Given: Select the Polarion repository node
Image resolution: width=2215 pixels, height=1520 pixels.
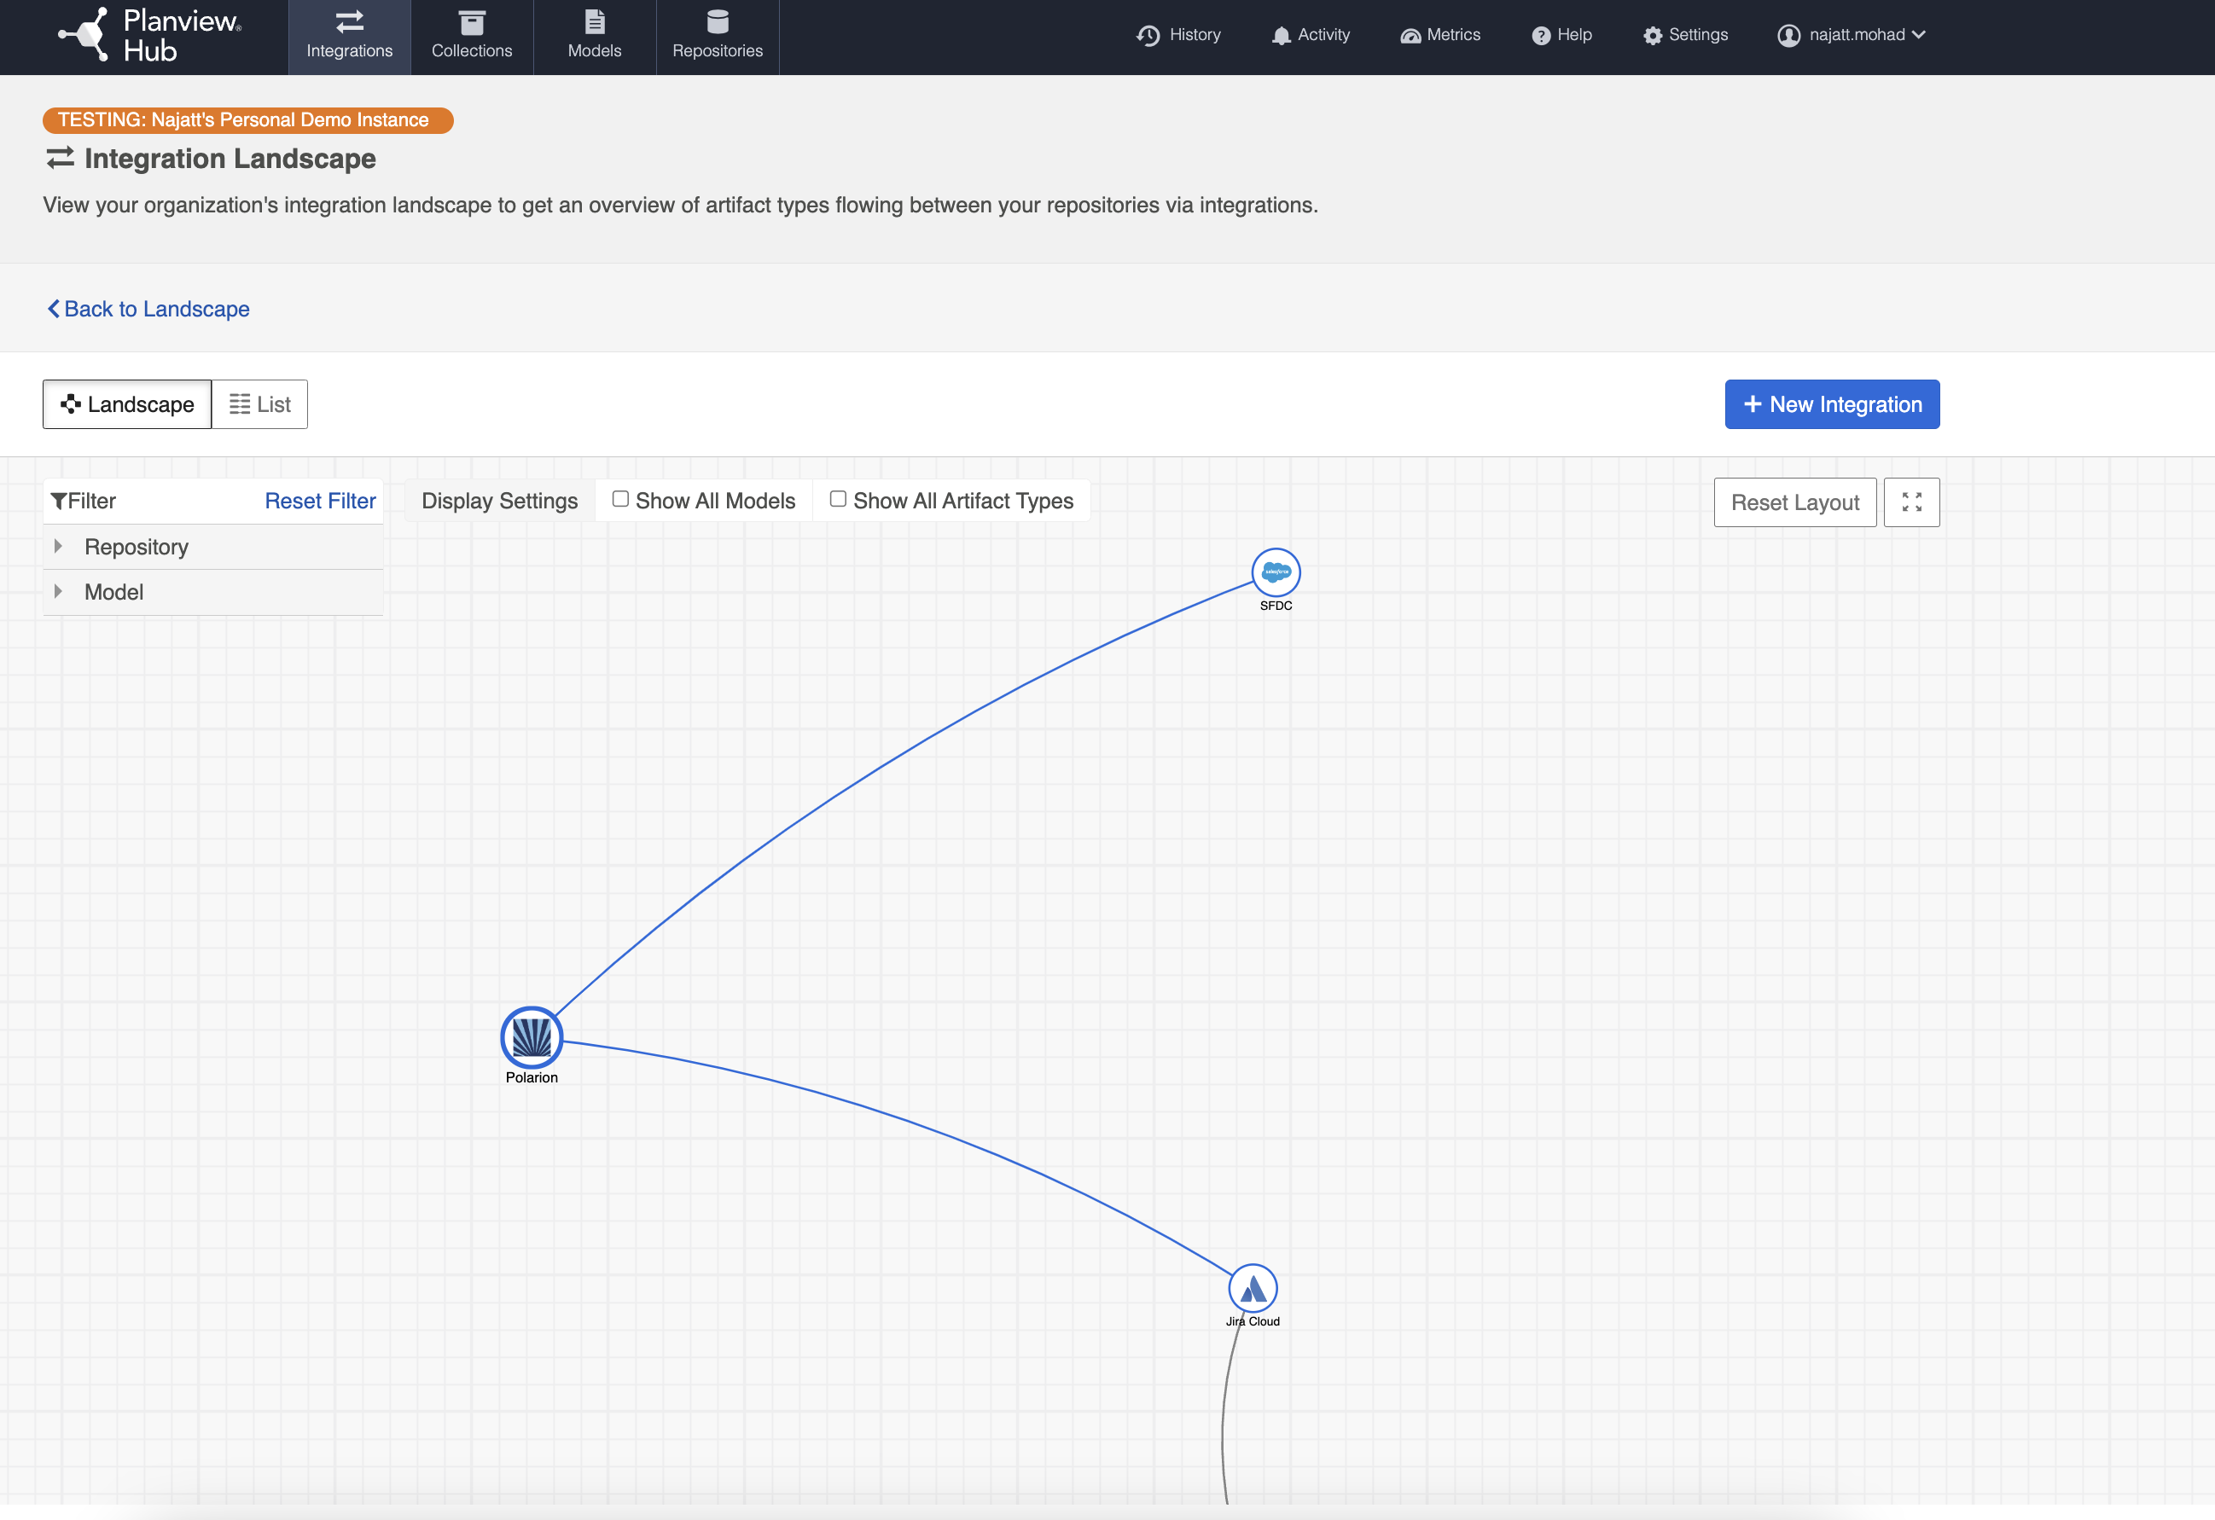Looking at the screenshot, I should 531,1037.
